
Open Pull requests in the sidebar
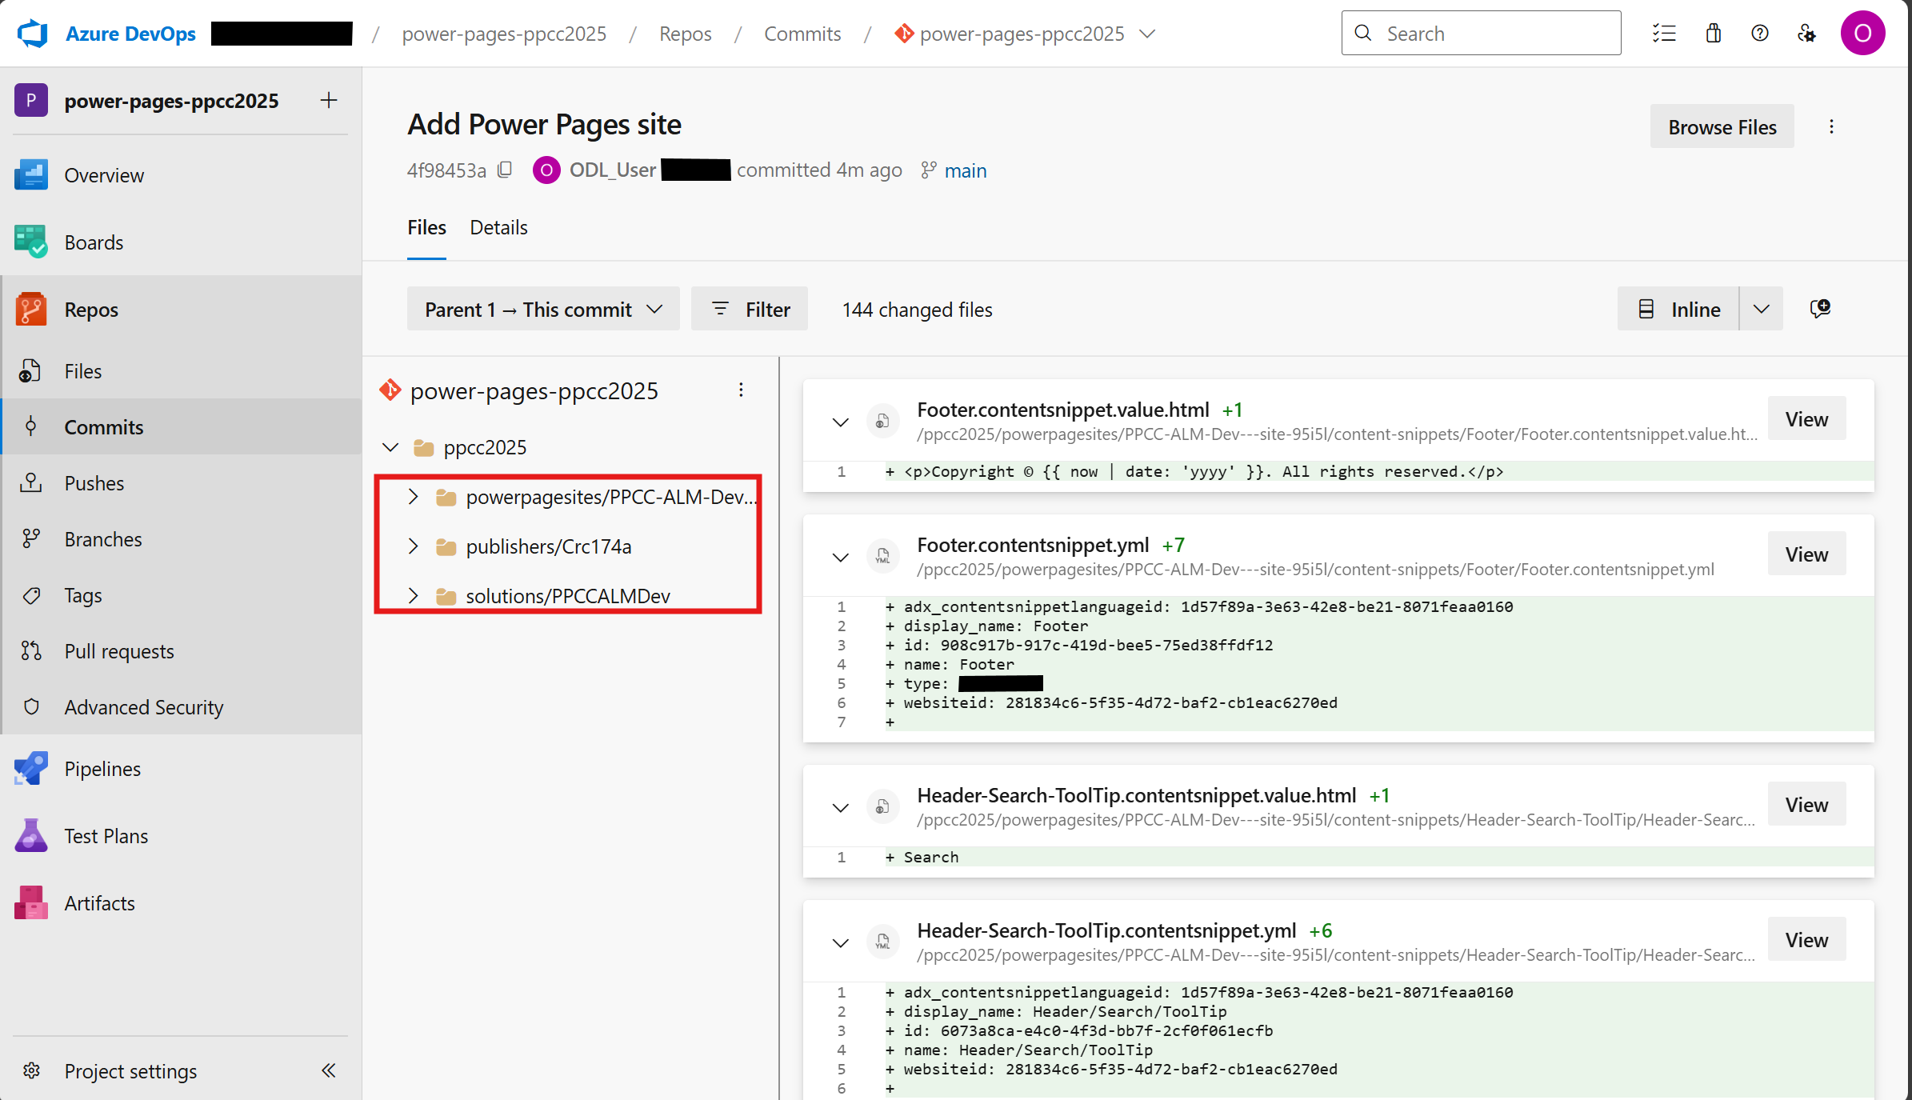119,651
